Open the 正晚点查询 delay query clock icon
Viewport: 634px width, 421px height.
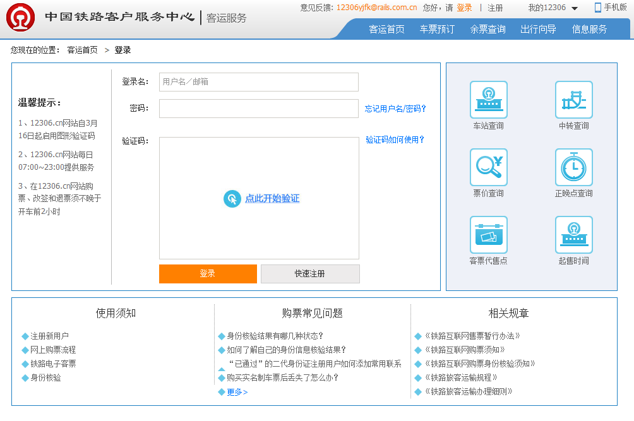(x=574, y=167)
